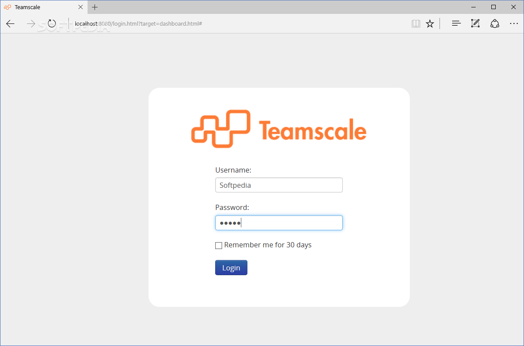Screen dimensions: 524x346
Task: Reload the page with refresh icon
Action: click(x=52, y=23)
